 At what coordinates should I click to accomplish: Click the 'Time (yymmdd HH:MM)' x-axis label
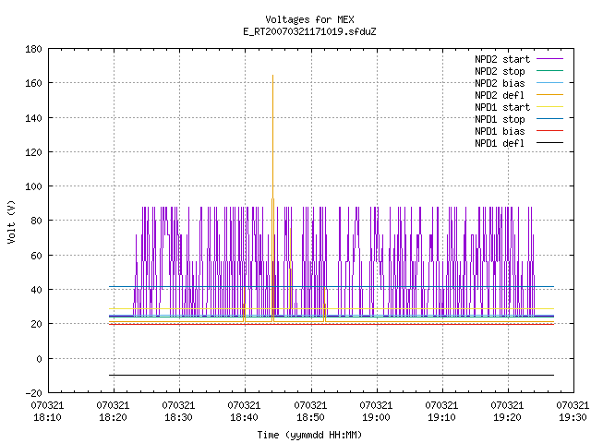tap(309, 435)
